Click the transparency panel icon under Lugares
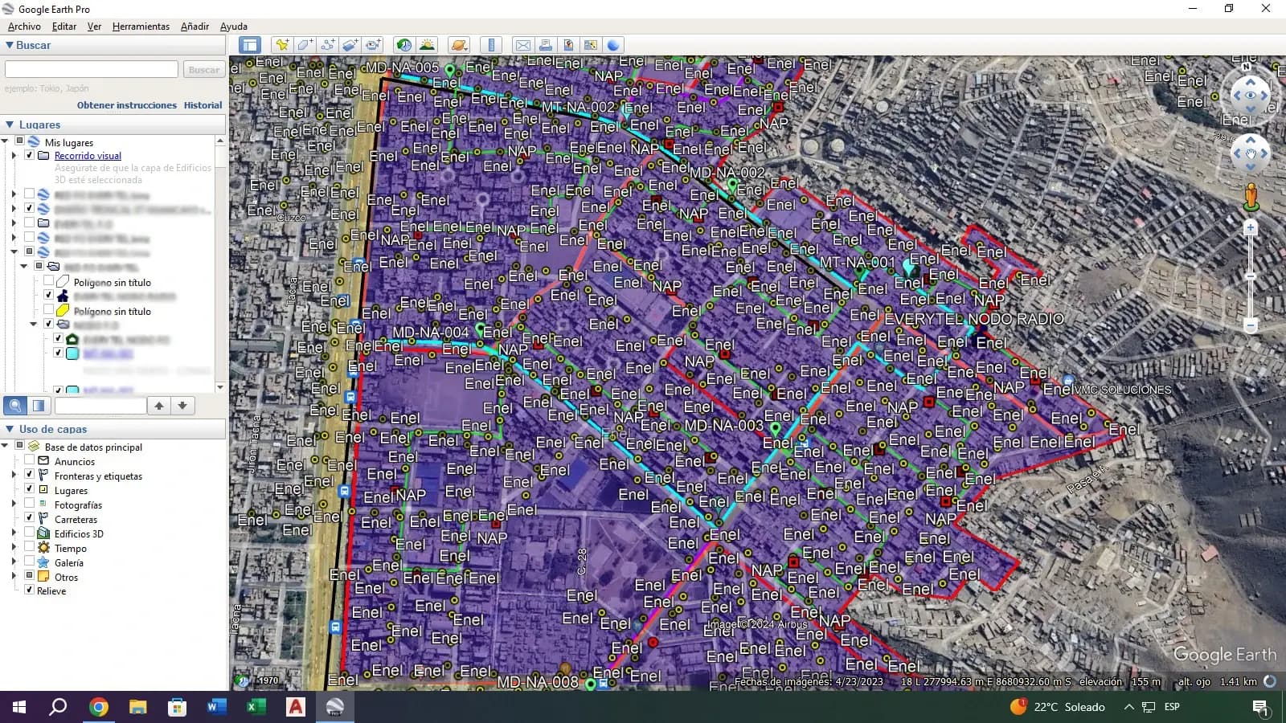 point(38,406)
